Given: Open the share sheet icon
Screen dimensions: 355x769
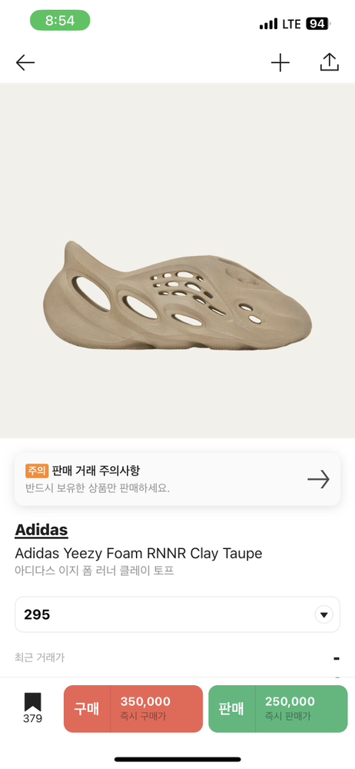Looking at the screenshot, I should [330, 62].
